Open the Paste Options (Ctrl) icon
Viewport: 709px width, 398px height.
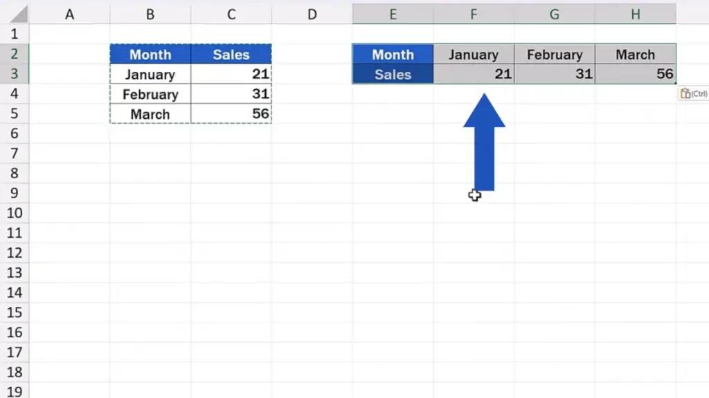pyautogui.click(x=694, y=93)
